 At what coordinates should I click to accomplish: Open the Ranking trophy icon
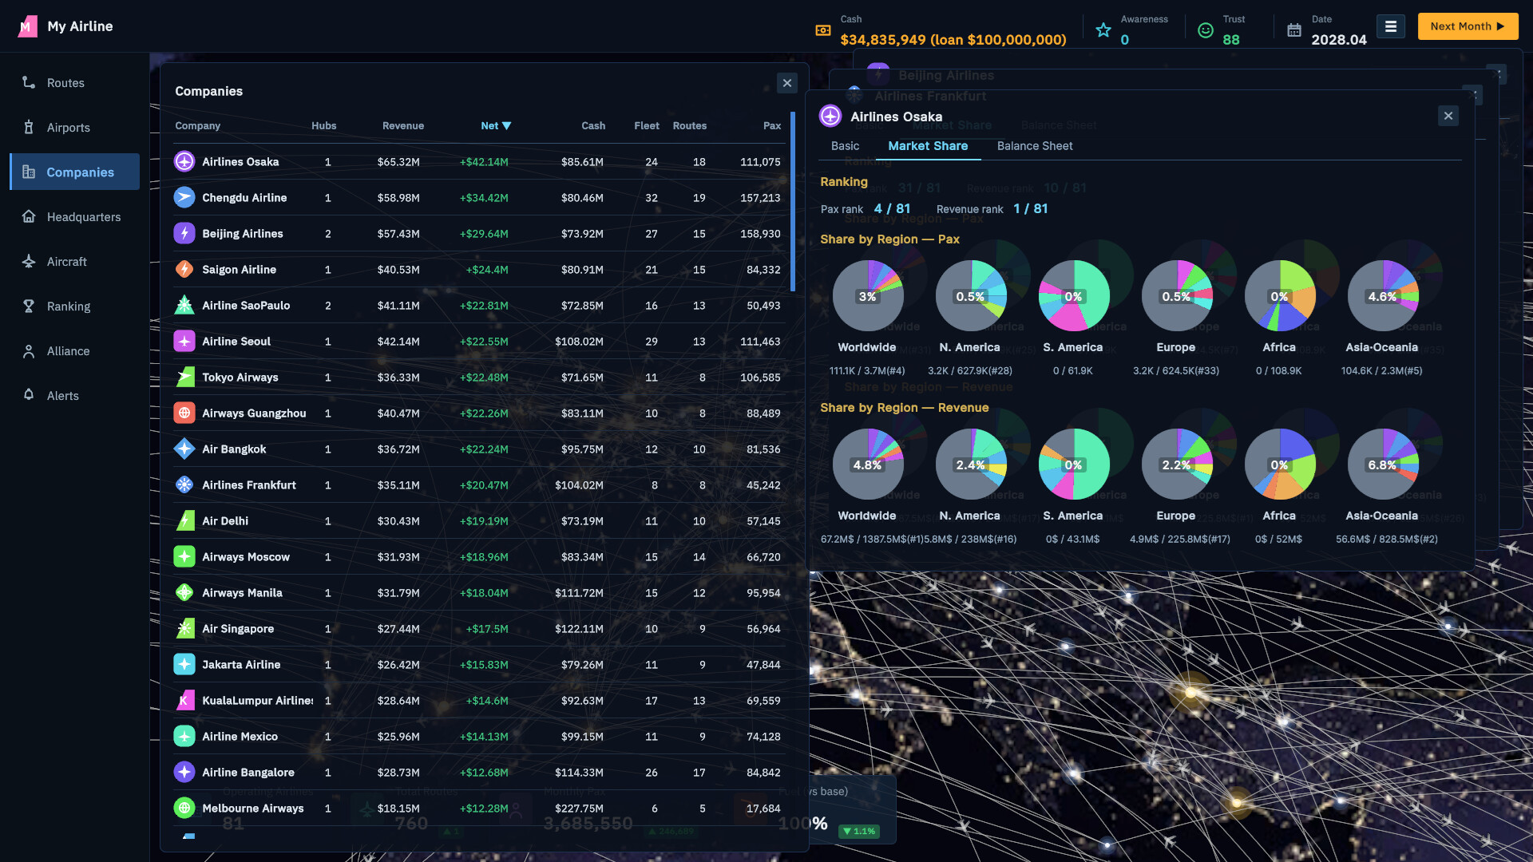click(29, 306)
